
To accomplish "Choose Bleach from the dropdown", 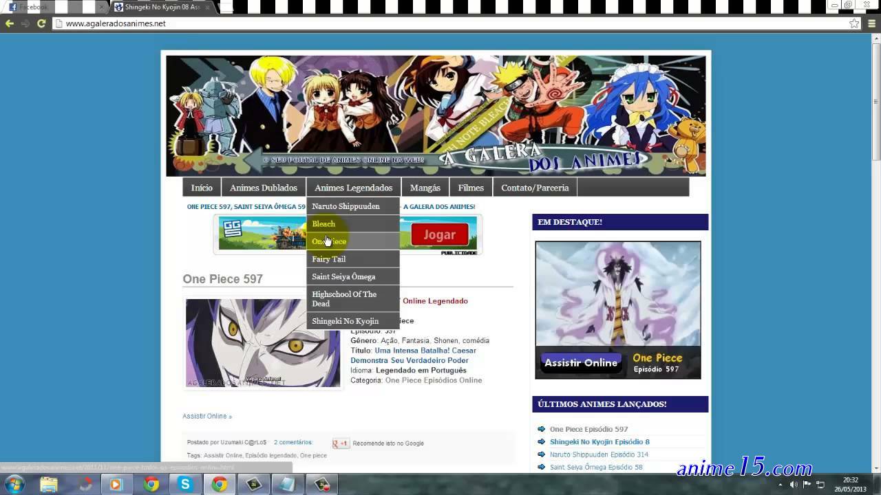I will tap(352, 224).
